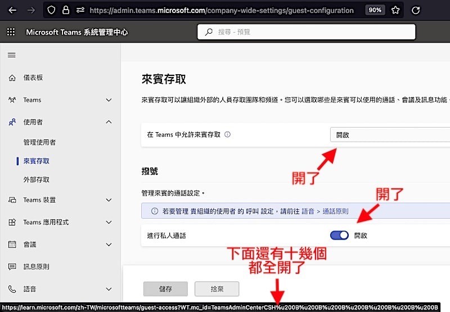This screenshot has height=312, width=450.
Task: Bookmark this page with the star icon
Action: click(395, 10)
